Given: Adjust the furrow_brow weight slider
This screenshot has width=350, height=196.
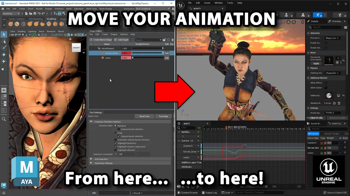Looking at the screenshot, I should click(x=148, y=53).
